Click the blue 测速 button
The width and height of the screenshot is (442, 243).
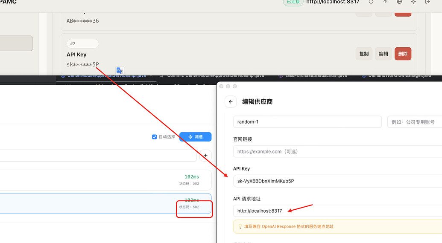[195, 137]
